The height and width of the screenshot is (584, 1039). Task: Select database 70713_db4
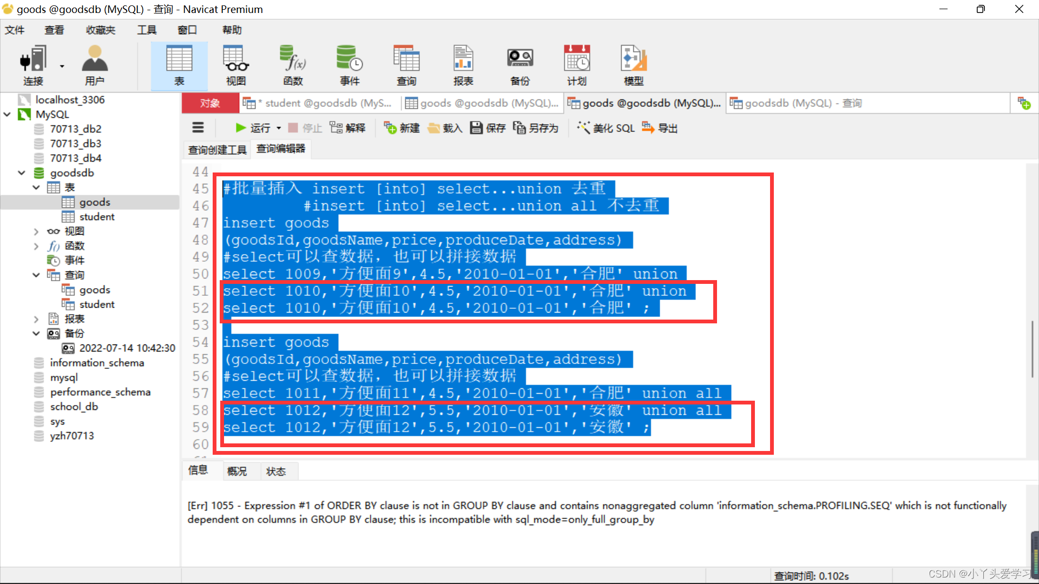(x=75, y=158)
